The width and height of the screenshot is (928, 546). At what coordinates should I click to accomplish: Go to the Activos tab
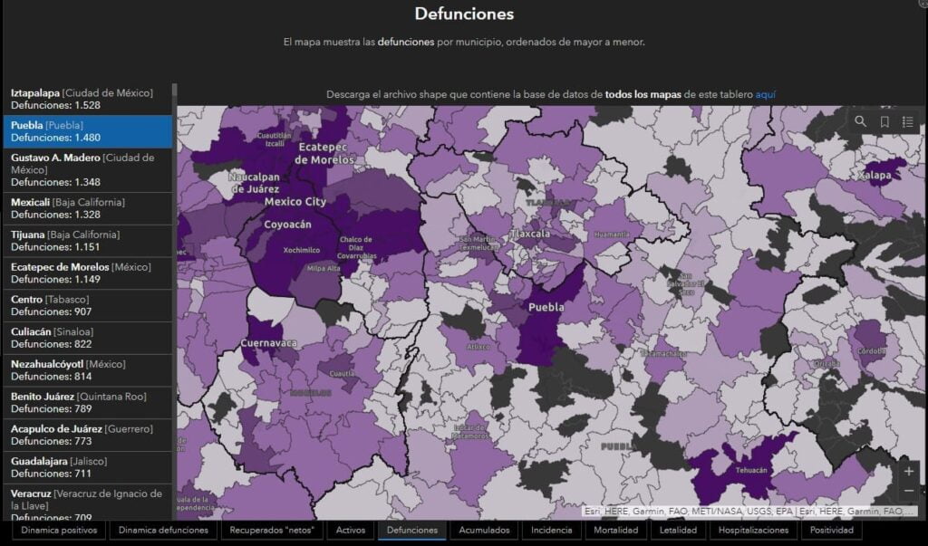coord(350,531)
